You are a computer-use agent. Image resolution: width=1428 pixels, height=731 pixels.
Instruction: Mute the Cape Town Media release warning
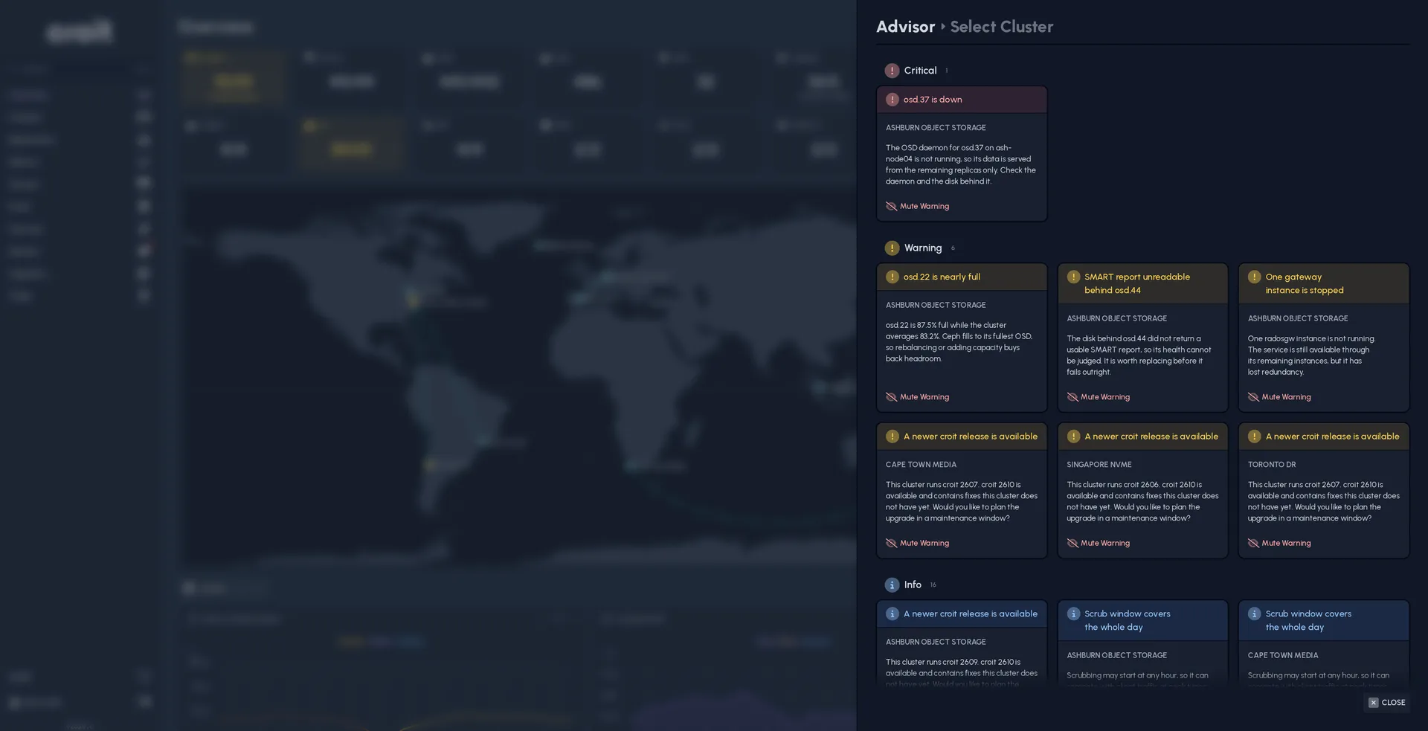click(x=917, y=543)
